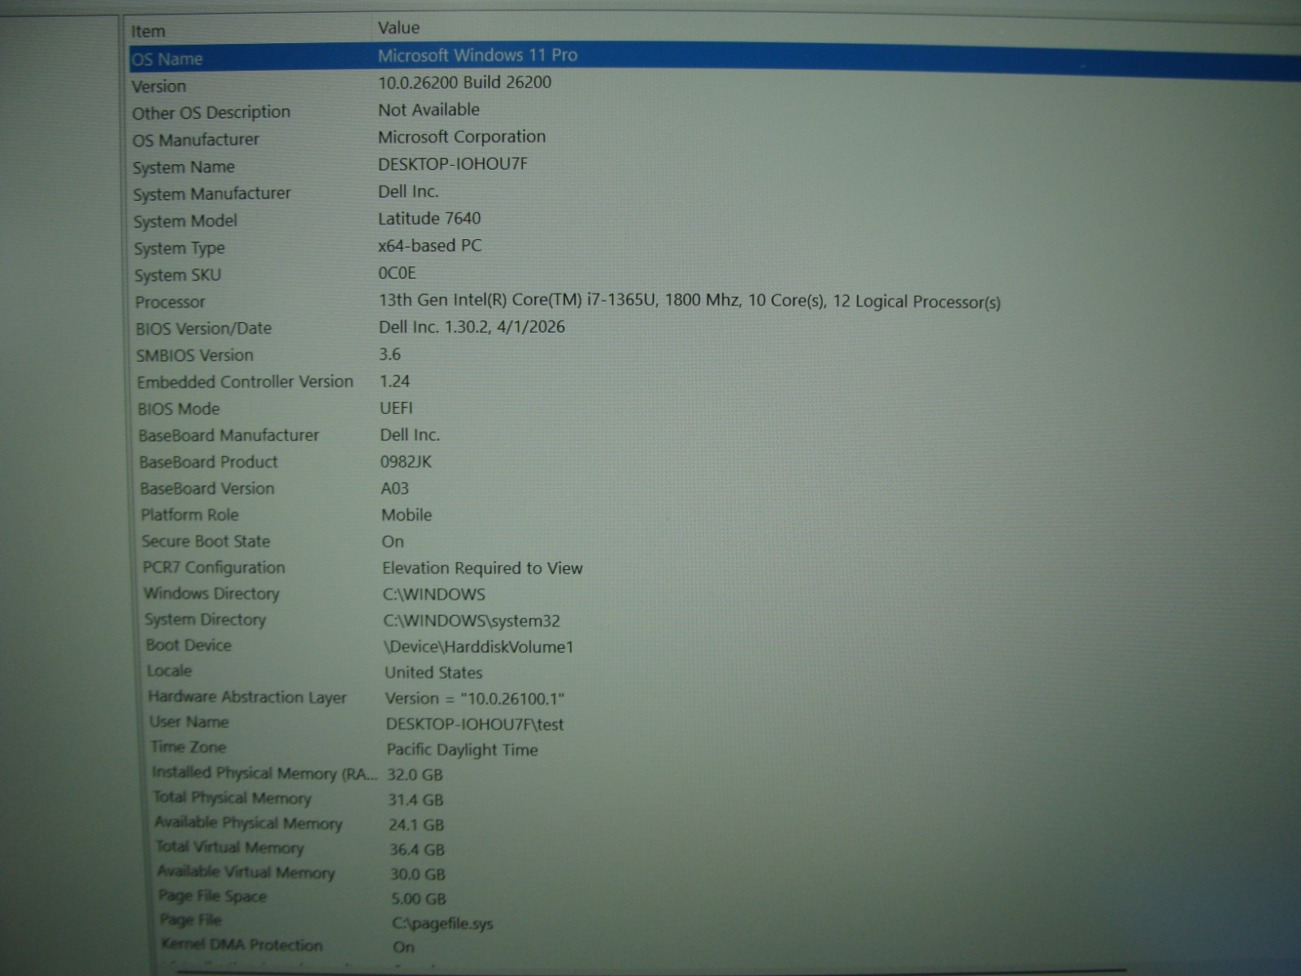
Task: Click the 1.24 controller version value
Action: [x=394, y=381]
